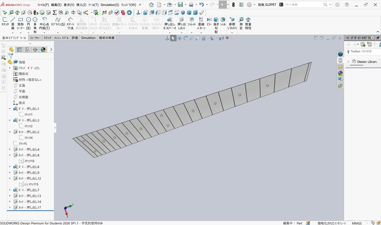This screenshot has height=225, width=381.
Task: Click 押し出しボス/ベース extrude boss tool
Action: pos(170,23)
